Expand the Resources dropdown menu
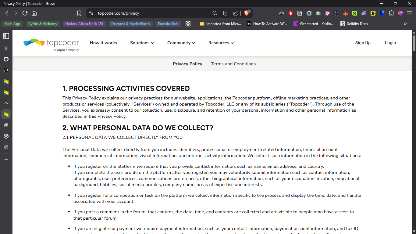Image resolution: width=416 pixels, height=234 pixels. click(x=221, y=43)
